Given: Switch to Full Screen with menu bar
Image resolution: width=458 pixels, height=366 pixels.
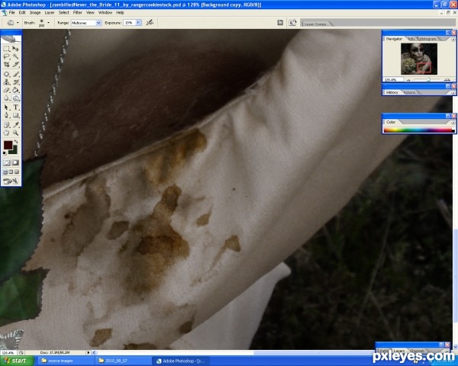Looking at the screenshot, I should (x=11, y=172).
